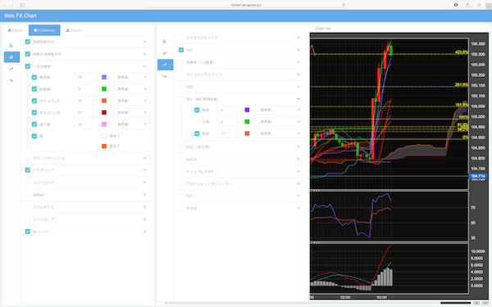Add a new browser tab with plus

coord(489,7)
